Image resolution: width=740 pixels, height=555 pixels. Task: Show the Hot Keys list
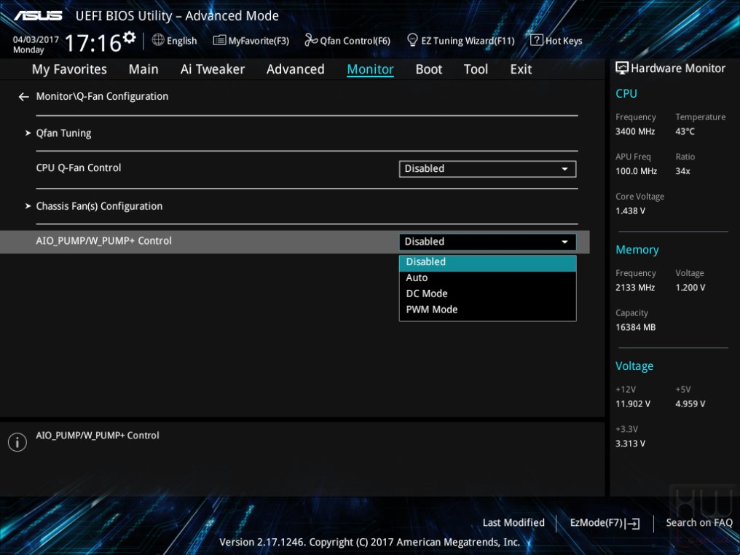[x=556, y=41]
